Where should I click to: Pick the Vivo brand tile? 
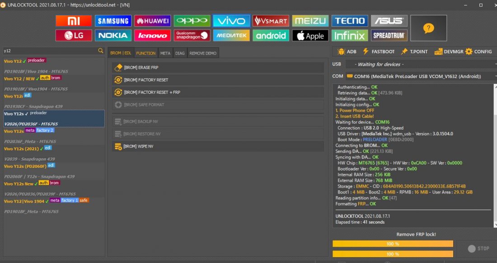pyautogui.click(x=231, y=21)
